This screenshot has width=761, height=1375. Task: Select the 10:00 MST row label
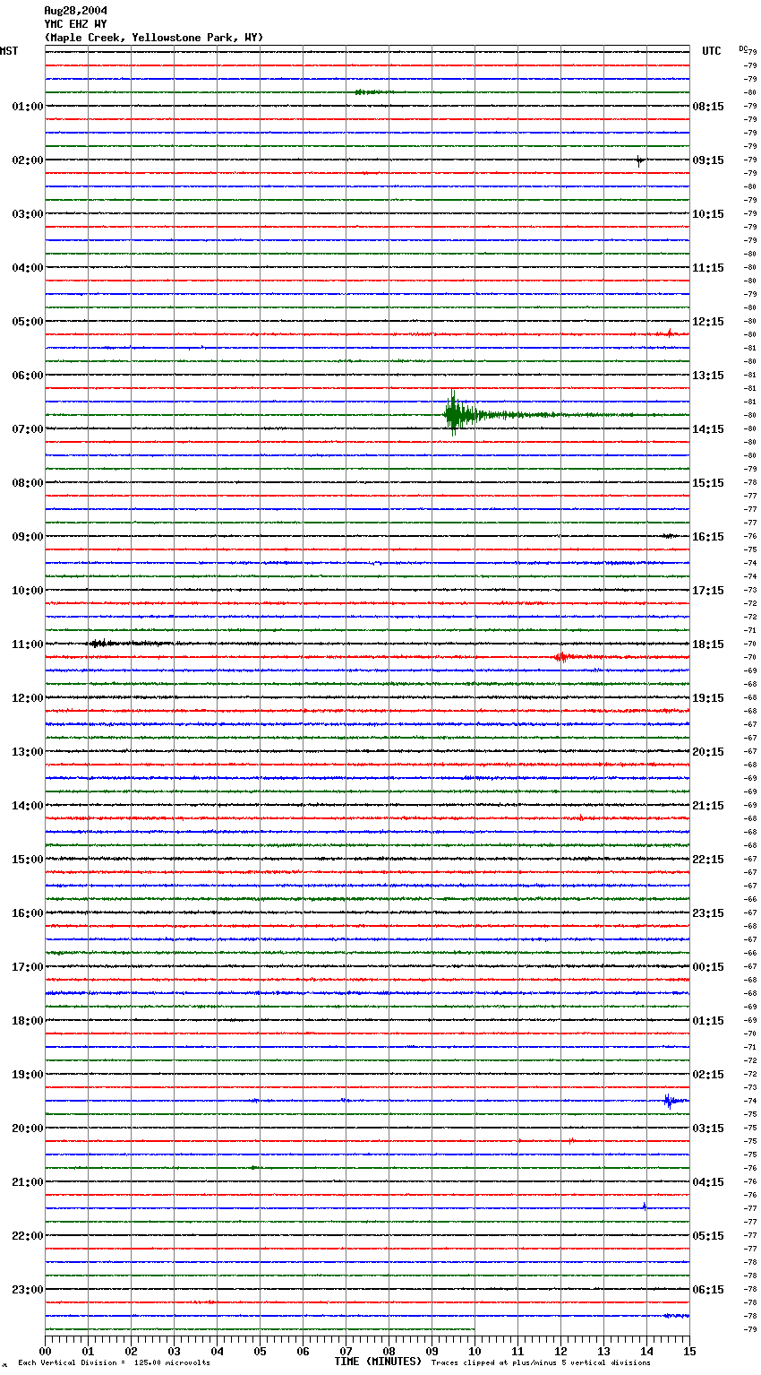coord(27,591)
